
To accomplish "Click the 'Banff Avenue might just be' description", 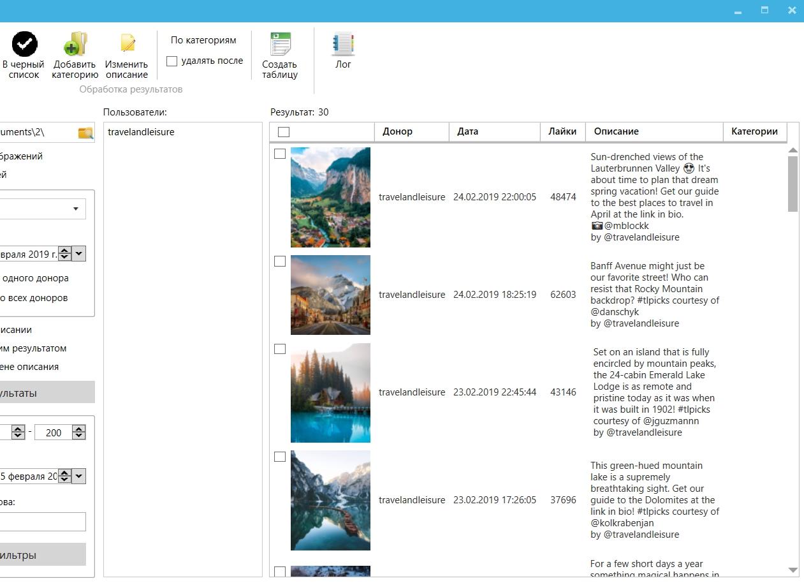I will click(654, 295).
